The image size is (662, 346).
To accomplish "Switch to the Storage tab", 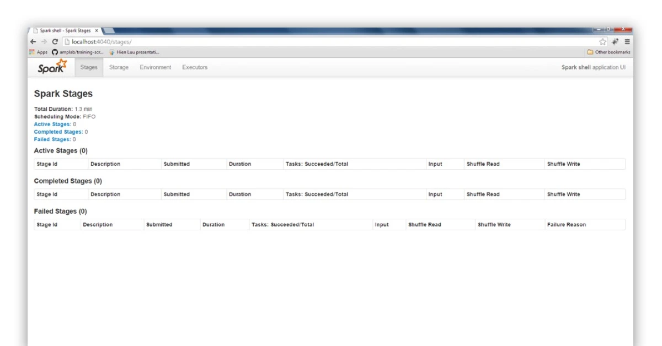I will coord(119,67).
